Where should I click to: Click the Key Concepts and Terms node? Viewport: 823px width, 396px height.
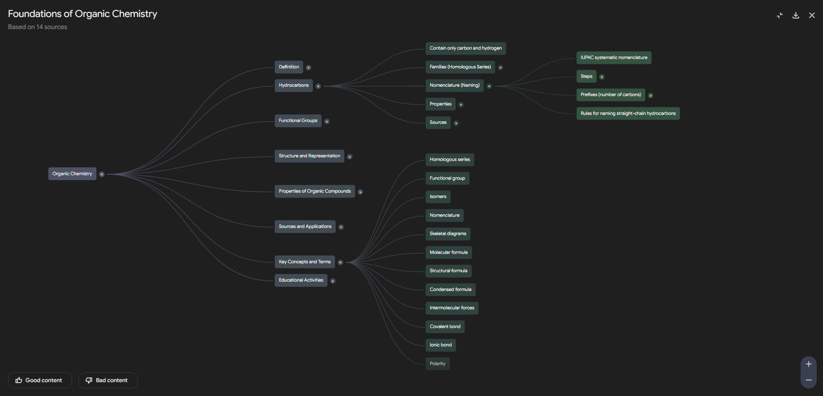[305, 262]
